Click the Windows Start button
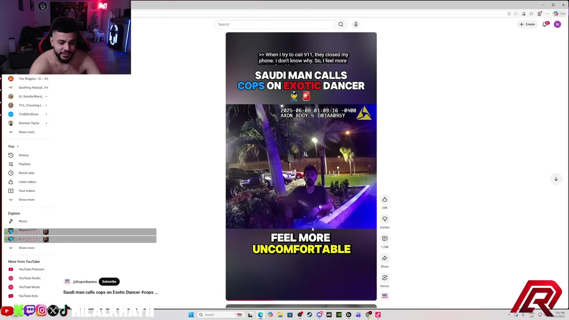Image resolution: width=569 pixels, height=320 pixels. click(191, 315)
